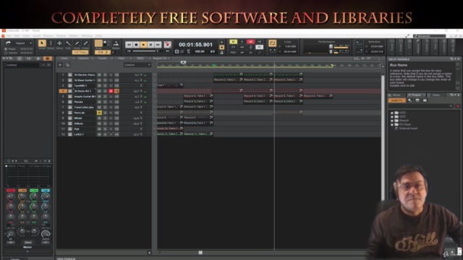463x260 pixels.
Task: Select the Draw pencil tool
Action: click(77, 43)
